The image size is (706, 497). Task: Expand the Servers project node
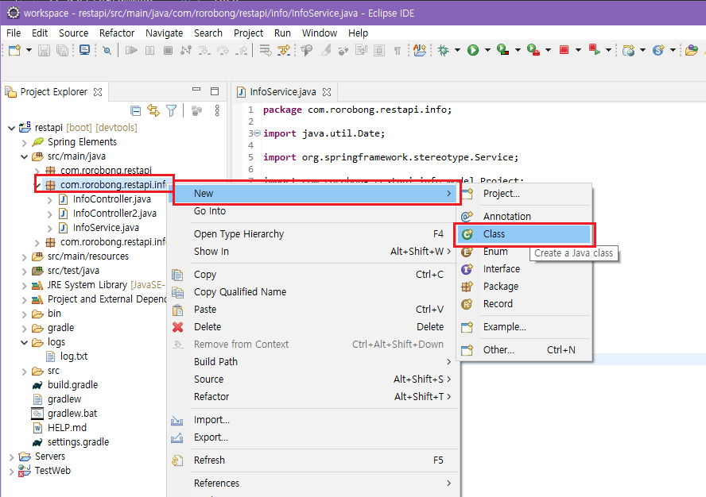pyautogui.click(x=12, y=457)
